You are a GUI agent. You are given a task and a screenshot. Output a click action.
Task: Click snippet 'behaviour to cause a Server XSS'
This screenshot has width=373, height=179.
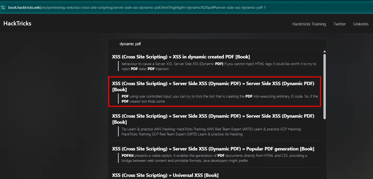click(219, 66)
